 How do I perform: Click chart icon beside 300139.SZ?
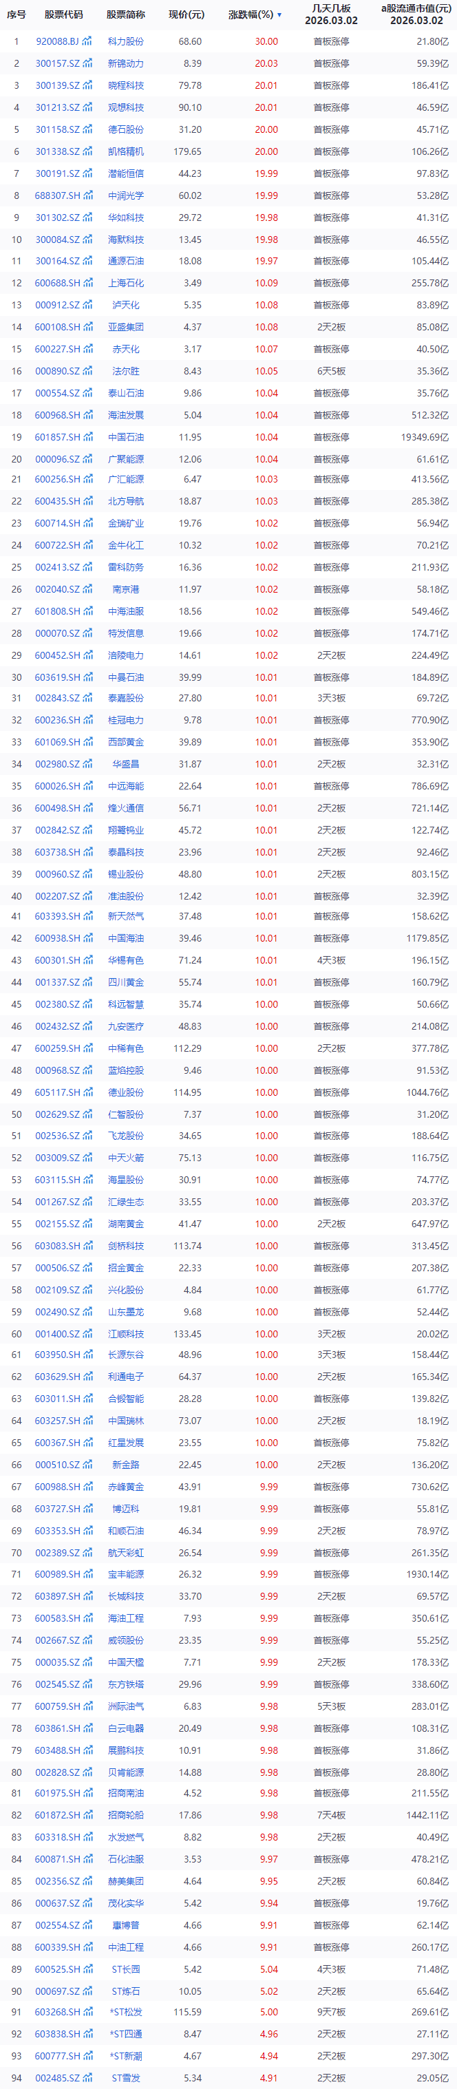[x=87, y=85]
